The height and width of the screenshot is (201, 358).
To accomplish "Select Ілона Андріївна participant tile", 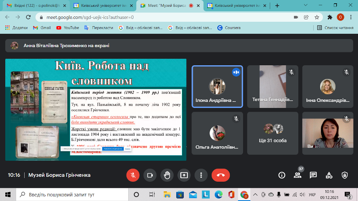I will pyautogui.click(x=217, y=87).
